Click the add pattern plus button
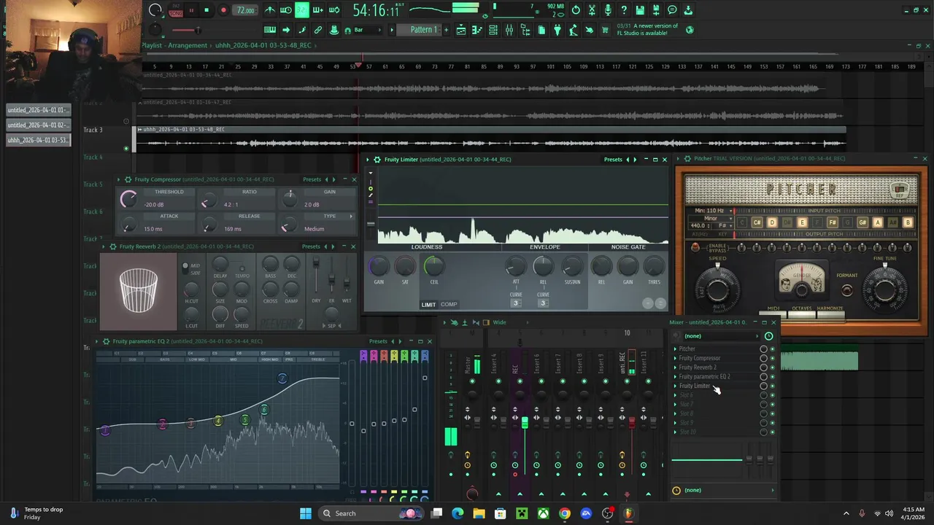Viewport: 934px width, 525px height. click(446, 30)
